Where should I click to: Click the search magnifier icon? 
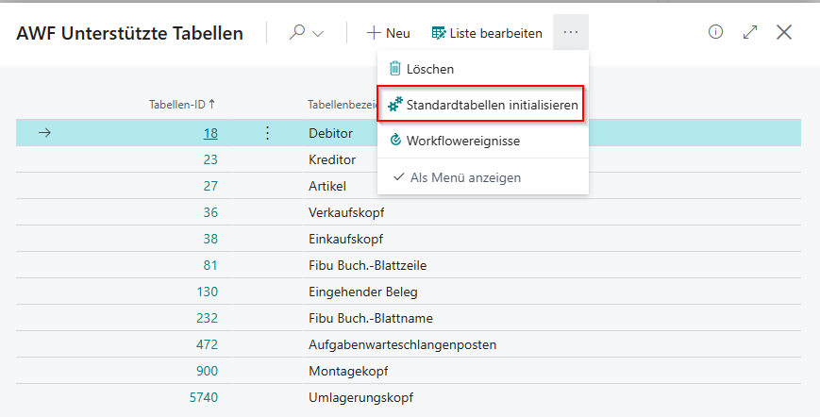297,33
